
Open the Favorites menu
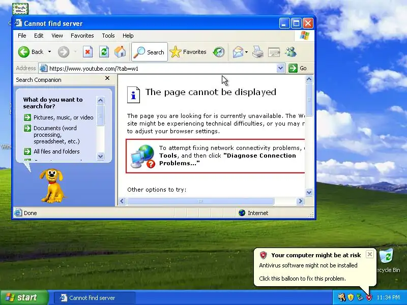click(x=82, y=36)
